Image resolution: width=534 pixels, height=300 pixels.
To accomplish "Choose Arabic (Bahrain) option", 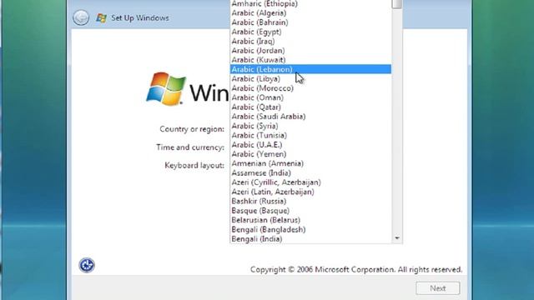I will click(310, 22).
